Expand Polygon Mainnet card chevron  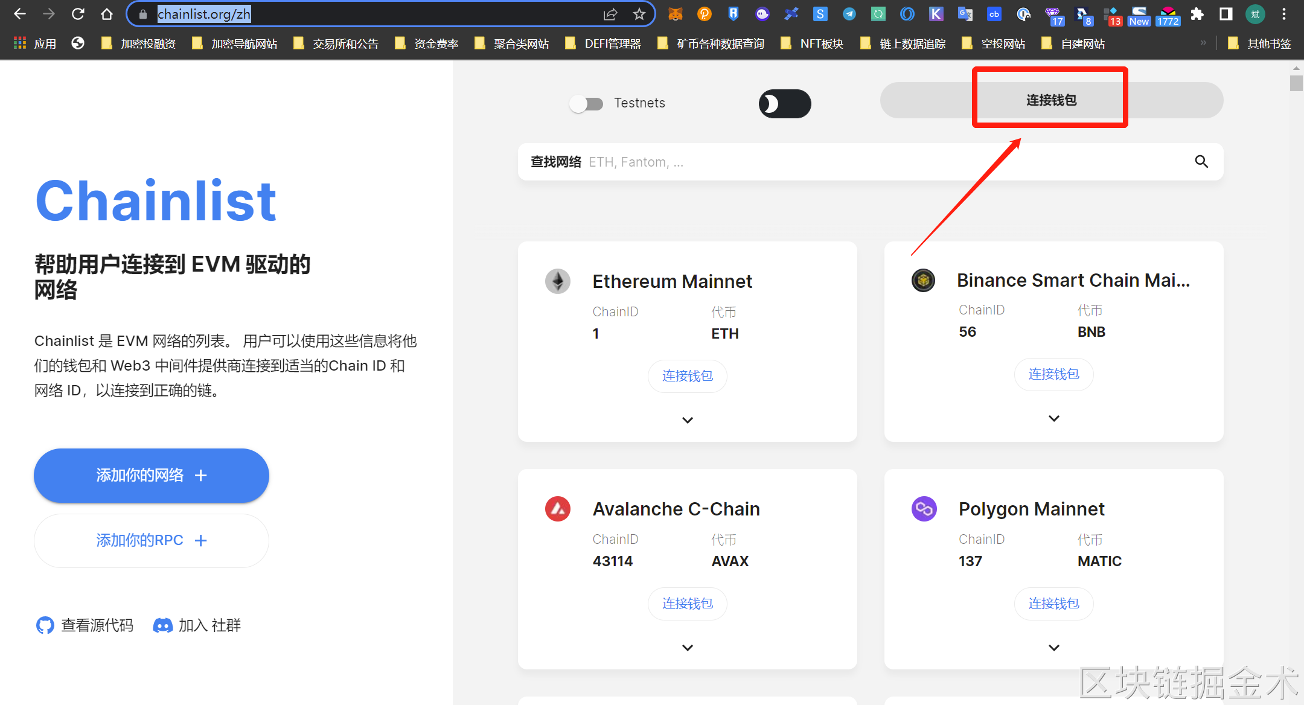click(x=1053, y=648)
